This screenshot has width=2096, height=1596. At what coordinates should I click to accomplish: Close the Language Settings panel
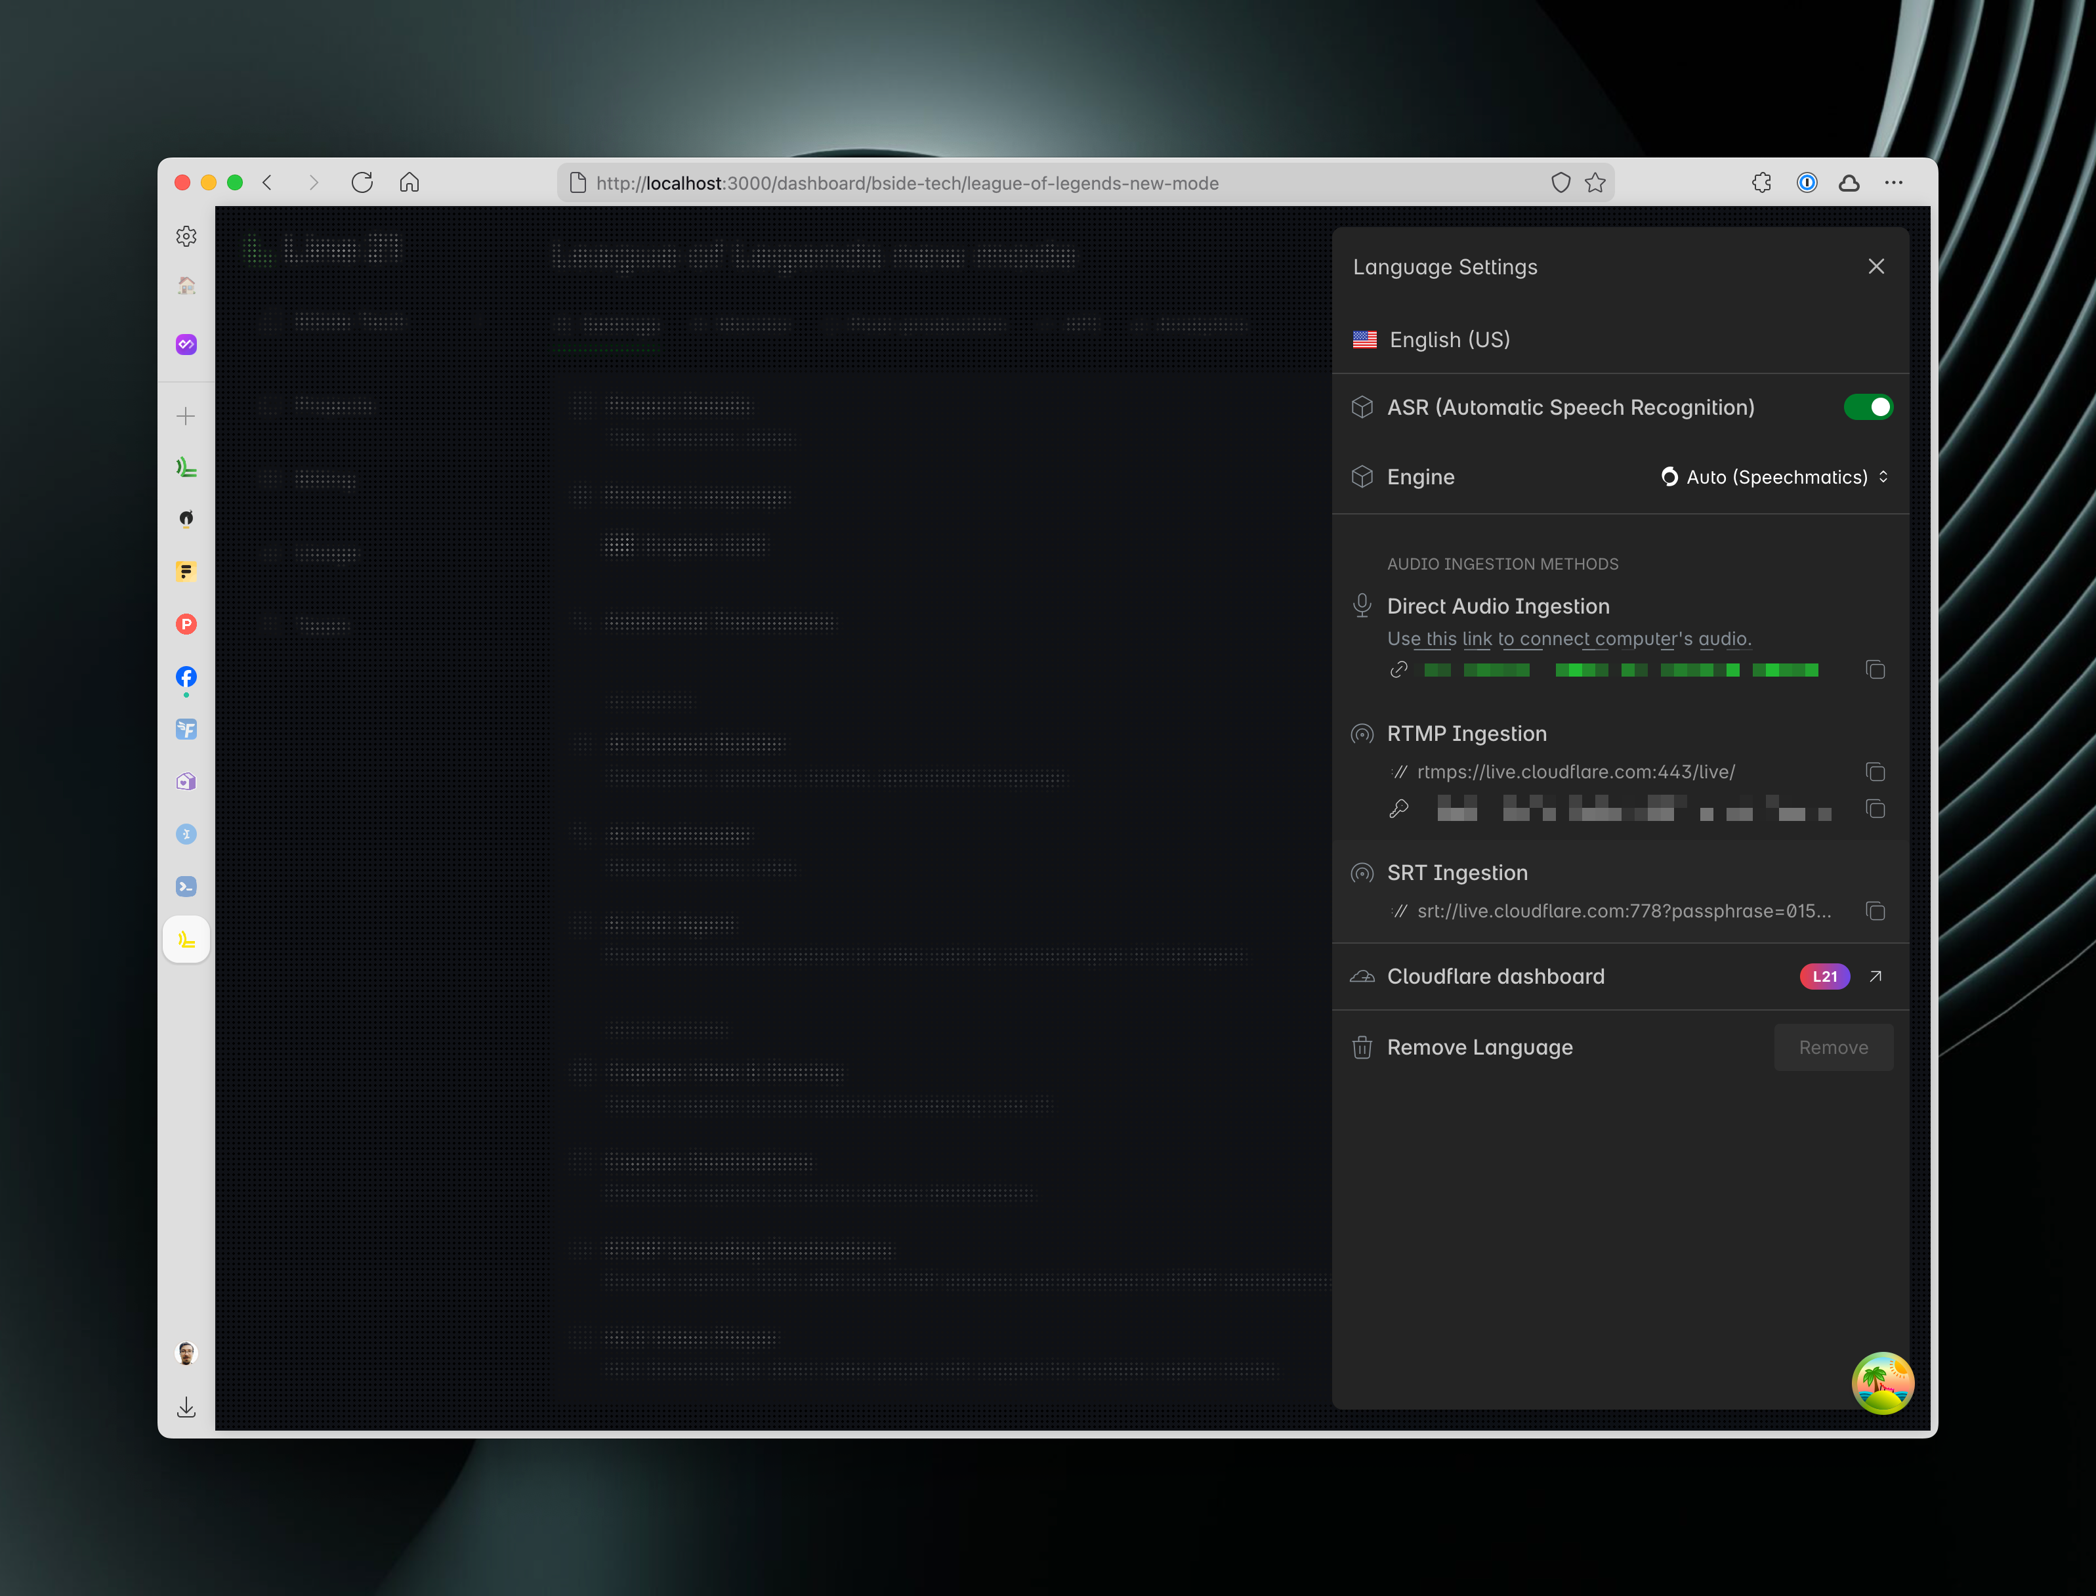[1876, 266]
